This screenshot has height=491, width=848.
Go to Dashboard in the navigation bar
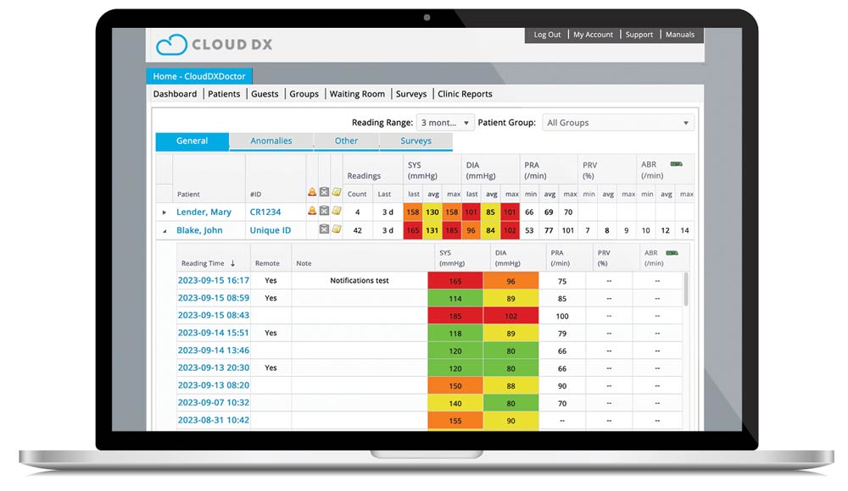click(175, 94)
